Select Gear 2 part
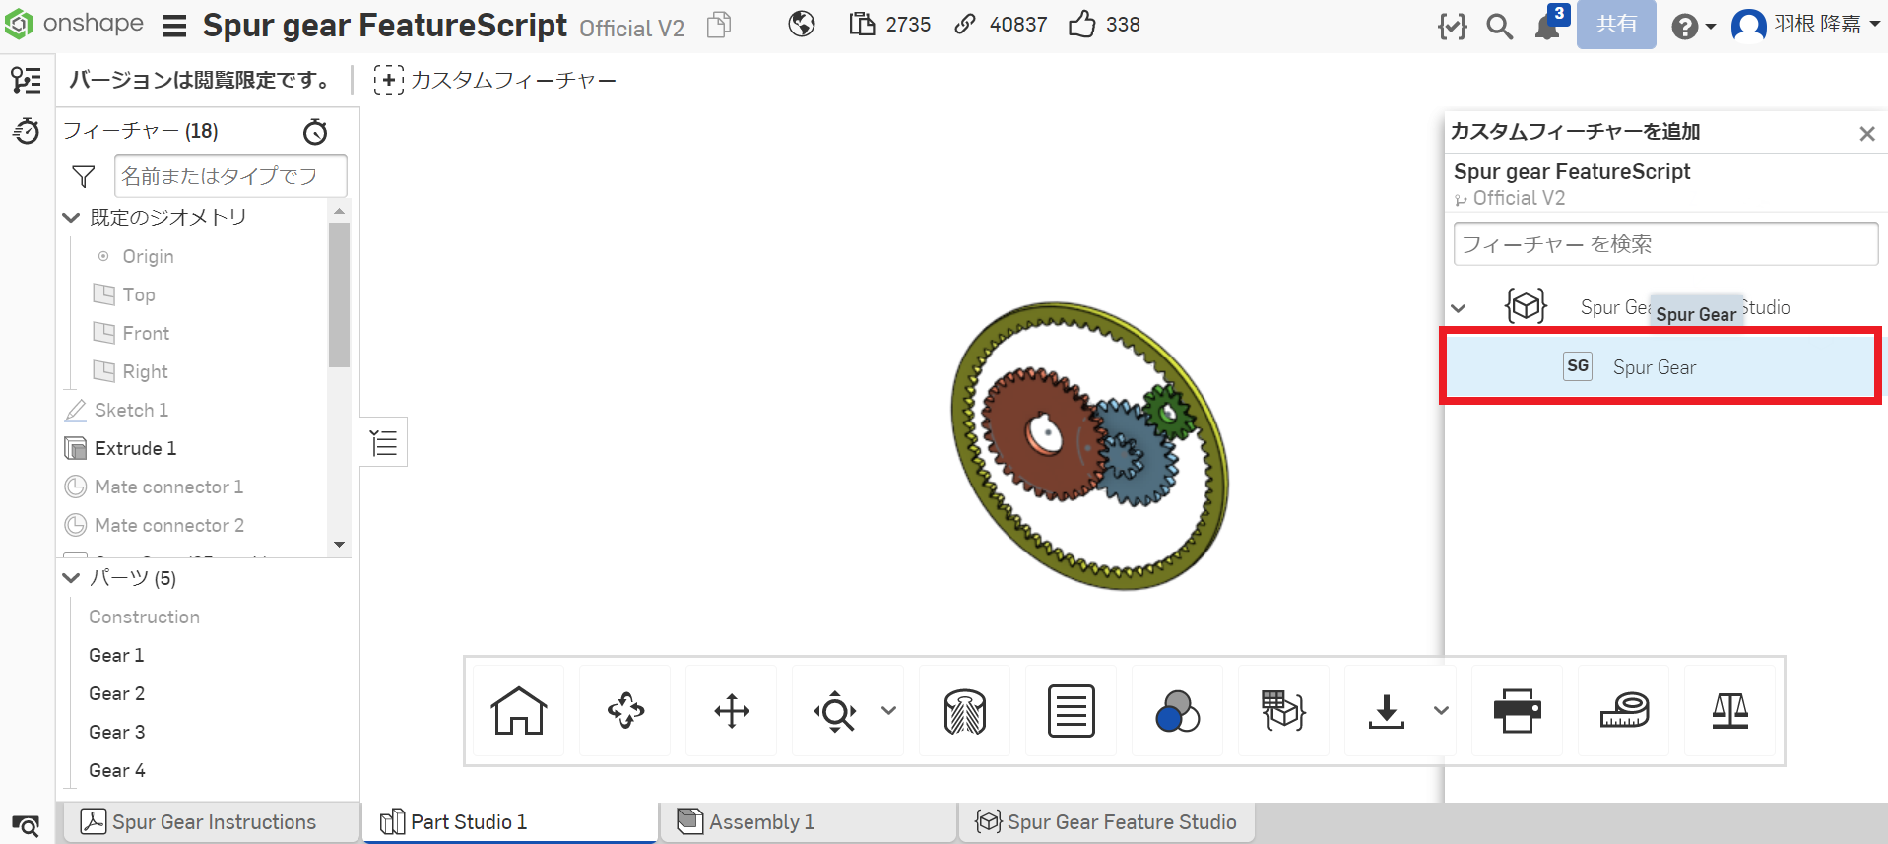This screenshot has height=844, width=1888. click(116, 693)
